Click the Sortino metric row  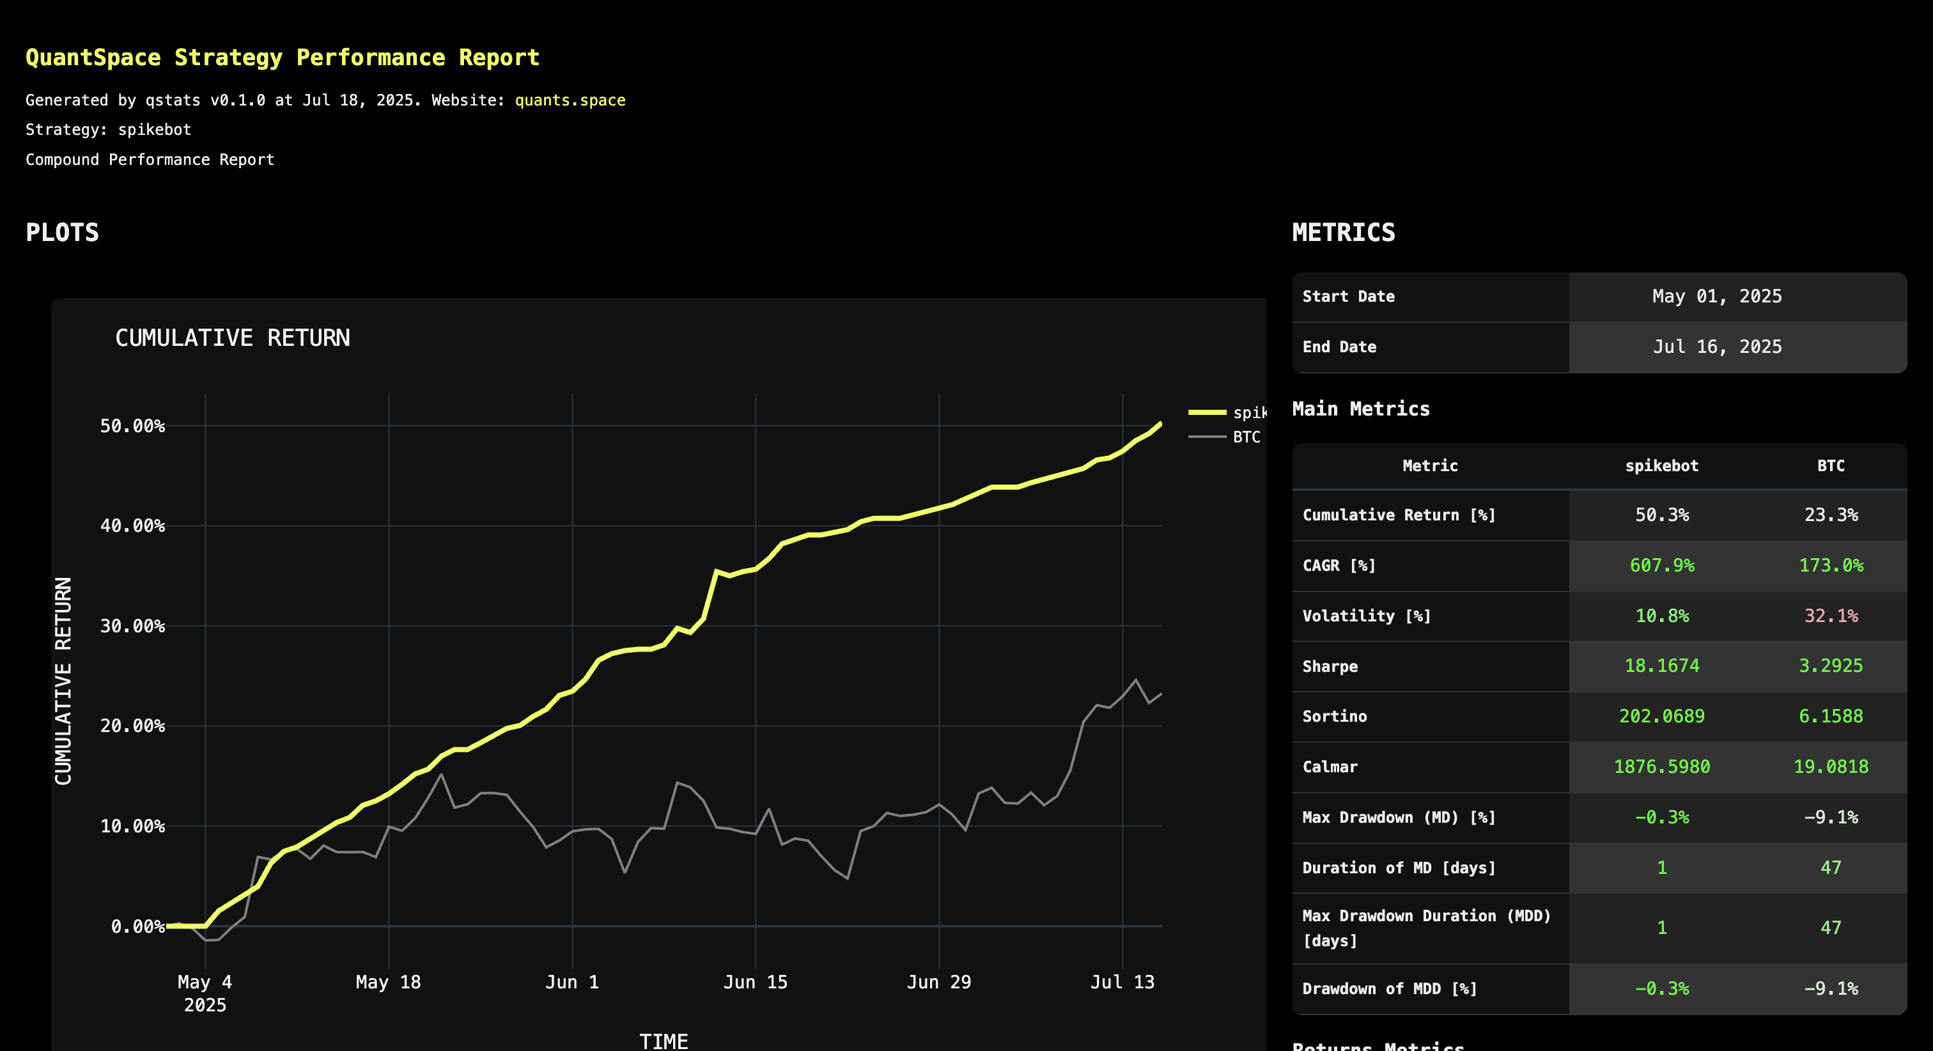point(1335,716)
